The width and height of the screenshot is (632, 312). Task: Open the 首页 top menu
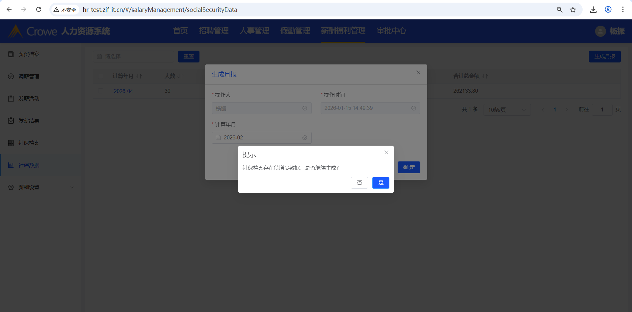coord(180,31)
